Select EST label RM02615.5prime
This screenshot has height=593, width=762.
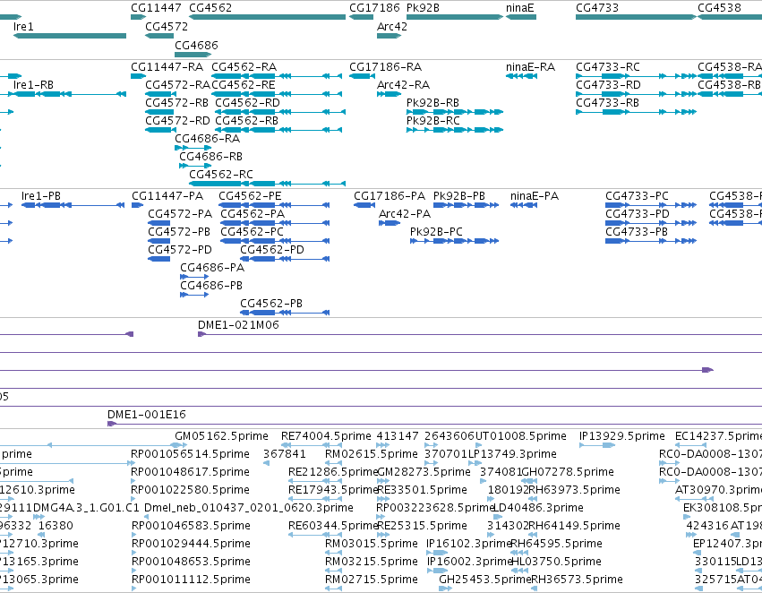372,454
